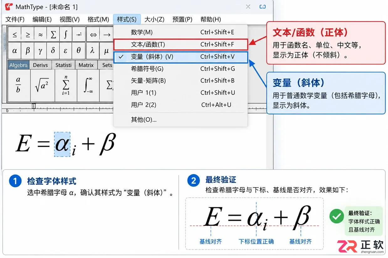Insert Greek letter λ from the palette
Viewport: 388px width, 258px height.
[x=92, y=50]
